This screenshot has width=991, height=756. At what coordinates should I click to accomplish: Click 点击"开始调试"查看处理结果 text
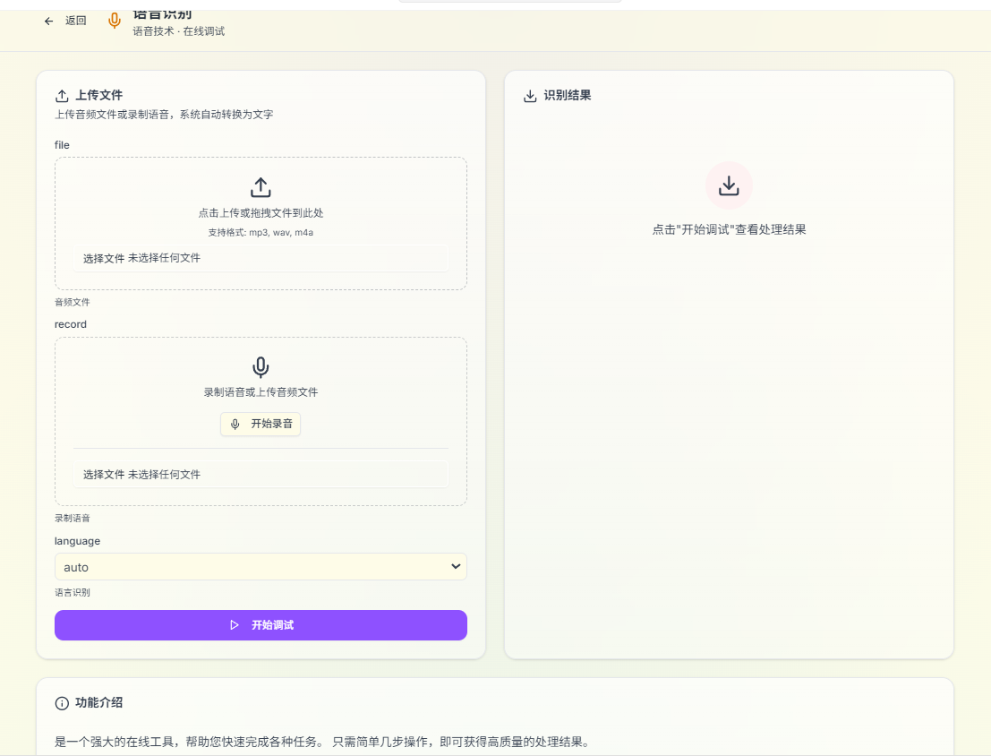click(x=729, y=229)
